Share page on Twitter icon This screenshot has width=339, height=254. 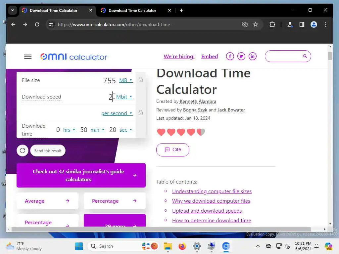(x=241, y=56)
